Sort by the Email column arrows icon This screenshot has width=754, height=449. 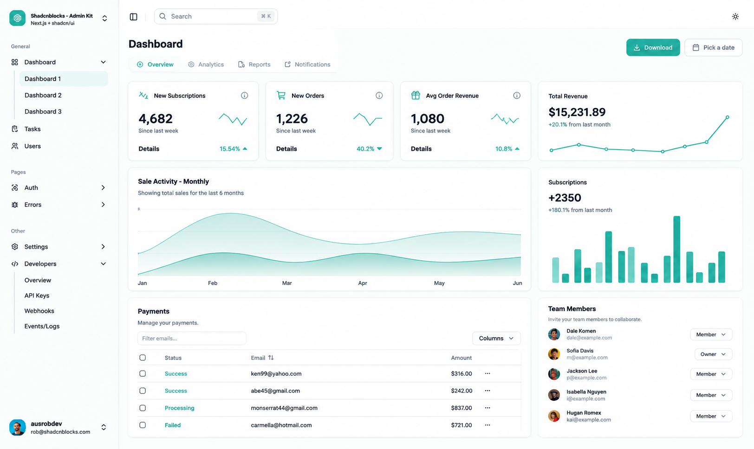pyautogui.click(x=271, y=358)
